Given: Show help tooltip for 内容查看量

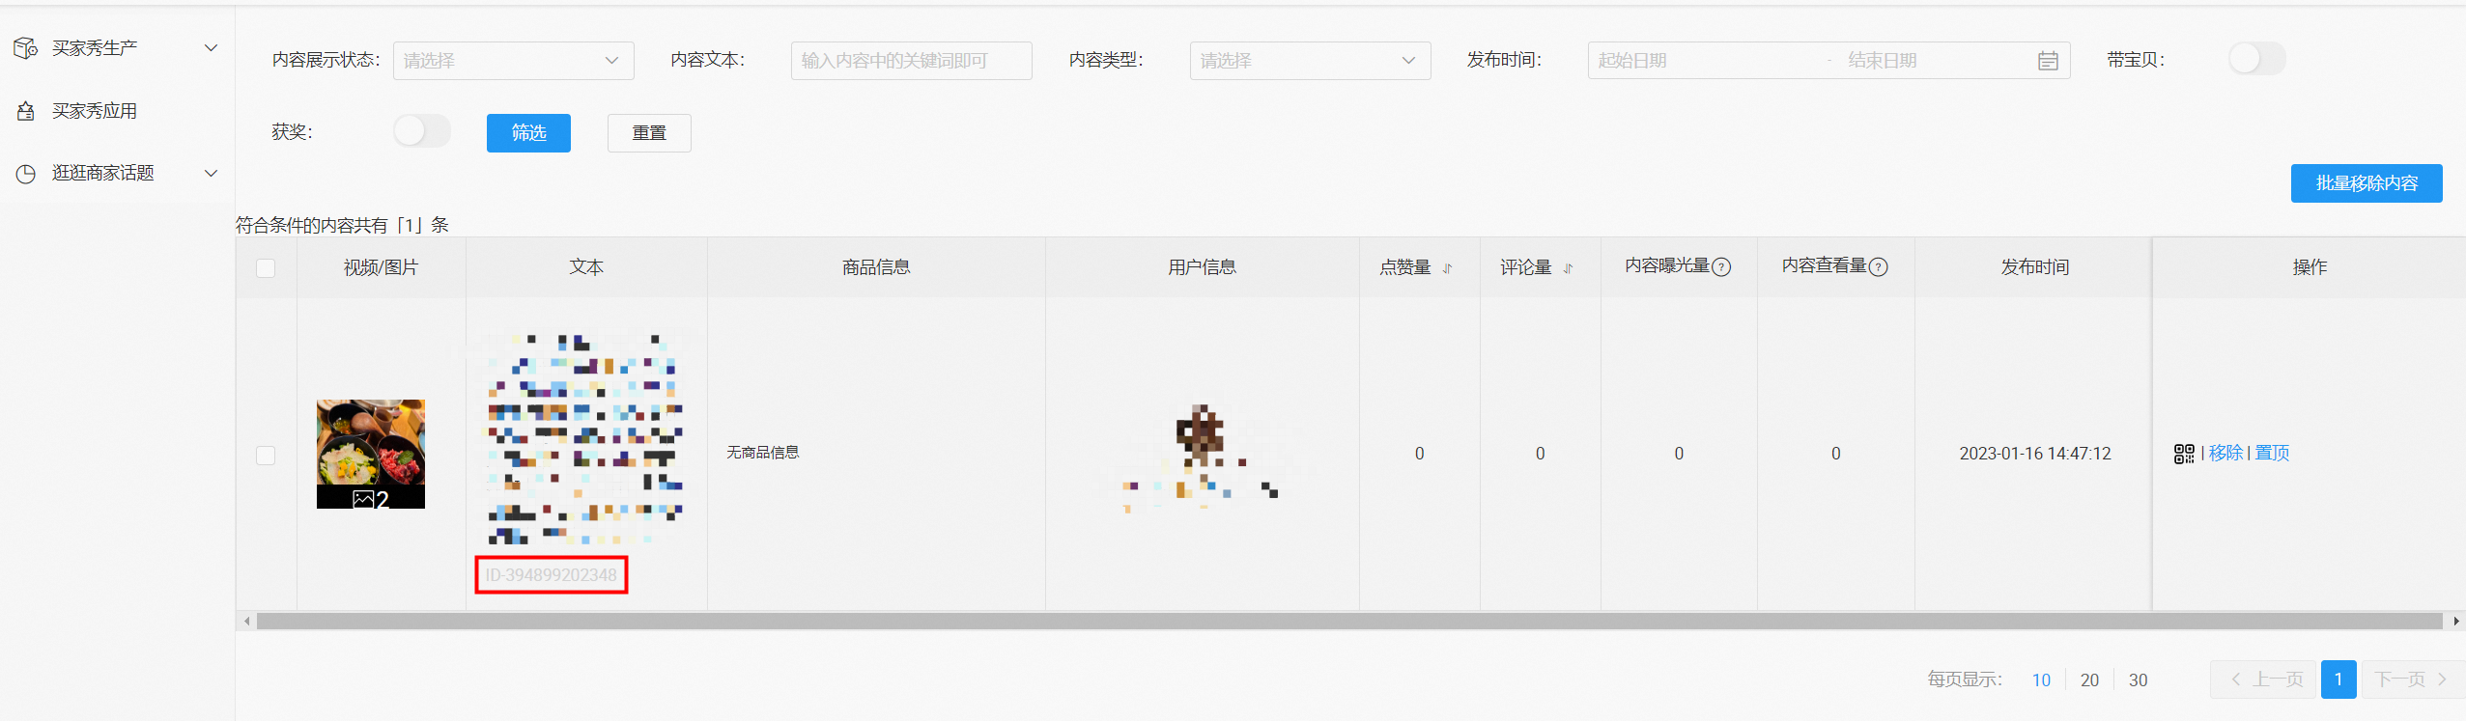Looking at the screenshot, I should 1879,267.
